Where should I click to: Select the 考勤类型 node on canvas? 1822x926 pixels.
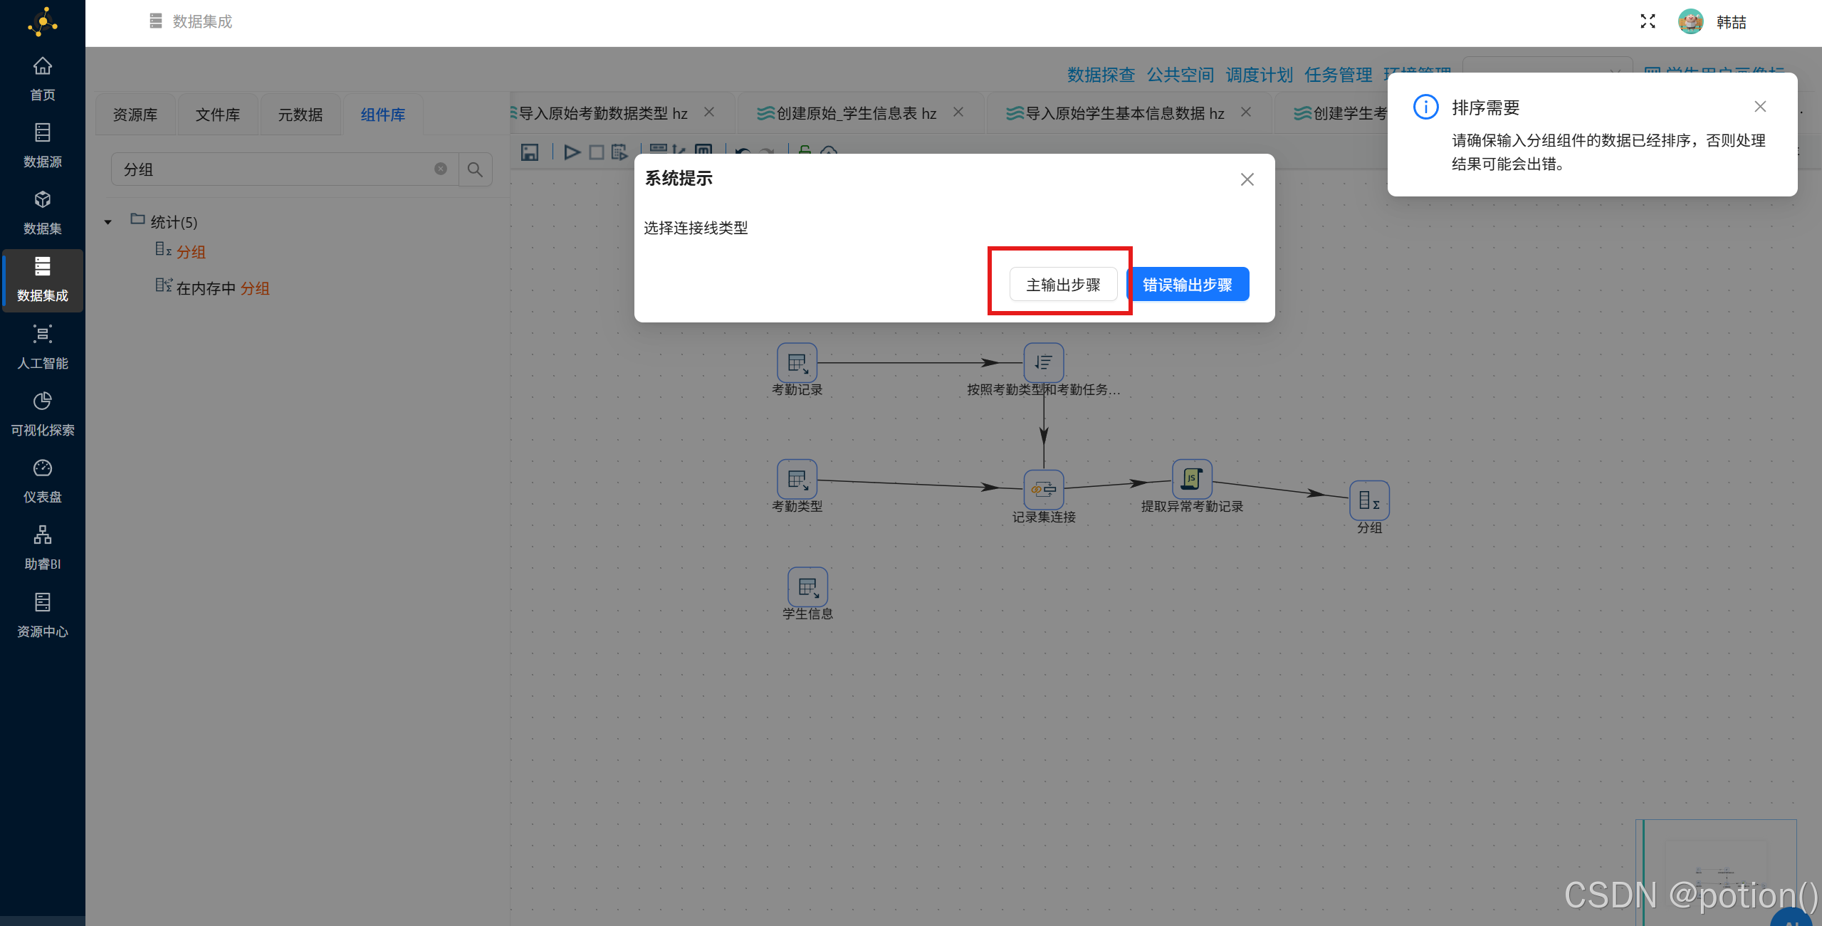click(x=797, y=480)
